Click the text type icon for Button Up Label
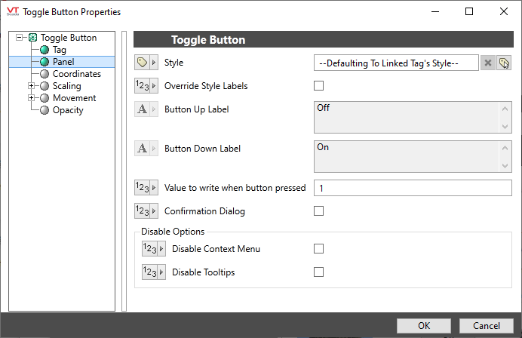This screenshot has width=522, height=338. [146, 109]
